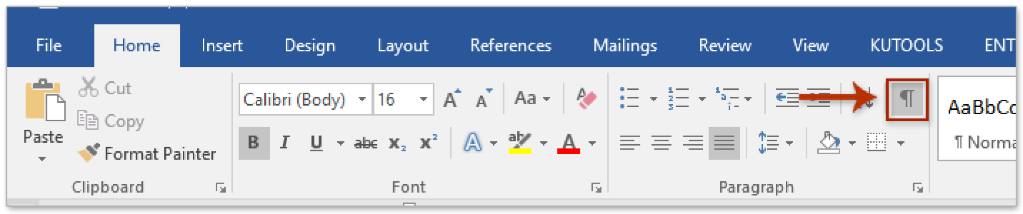
Task: Switch to the Insert ribbon tab
Action: pos(222,46)
